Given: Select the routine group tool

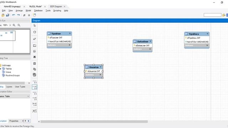Looking at the screenshot, I should click(x=35, y=75).
